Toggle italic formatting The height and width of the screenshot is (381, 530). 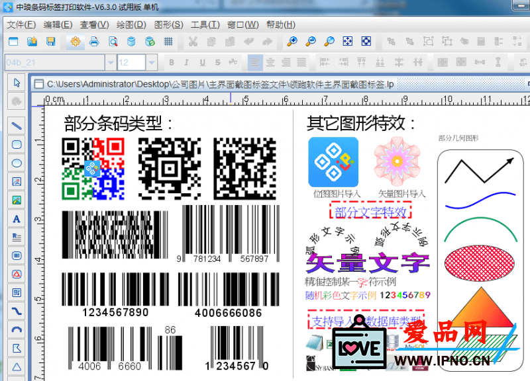tap(186, 62)
